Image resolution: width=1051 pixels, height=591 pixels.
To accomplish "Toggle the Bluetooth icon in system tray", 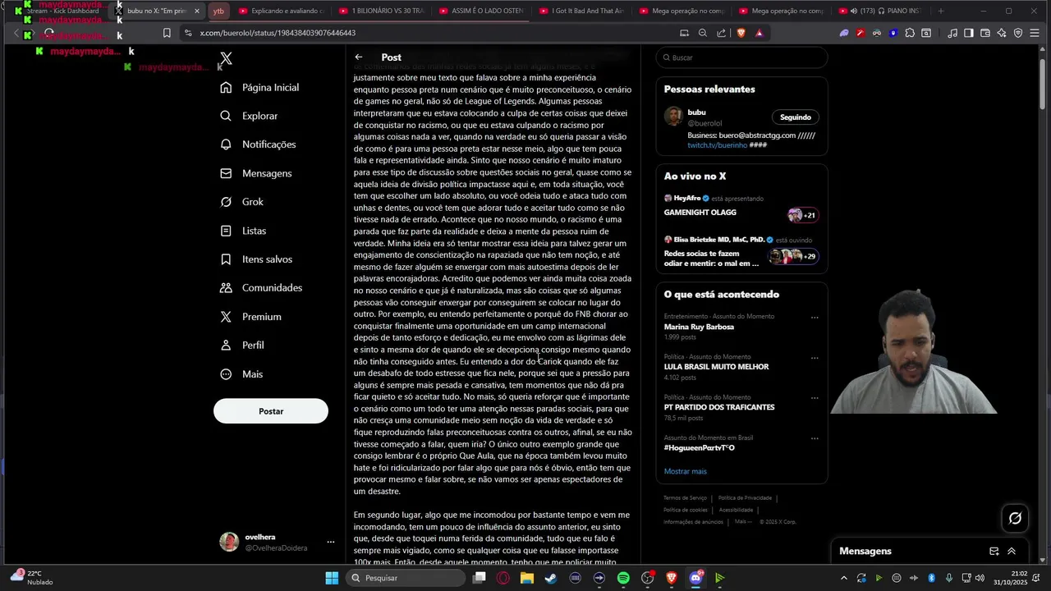I will 930,578.
